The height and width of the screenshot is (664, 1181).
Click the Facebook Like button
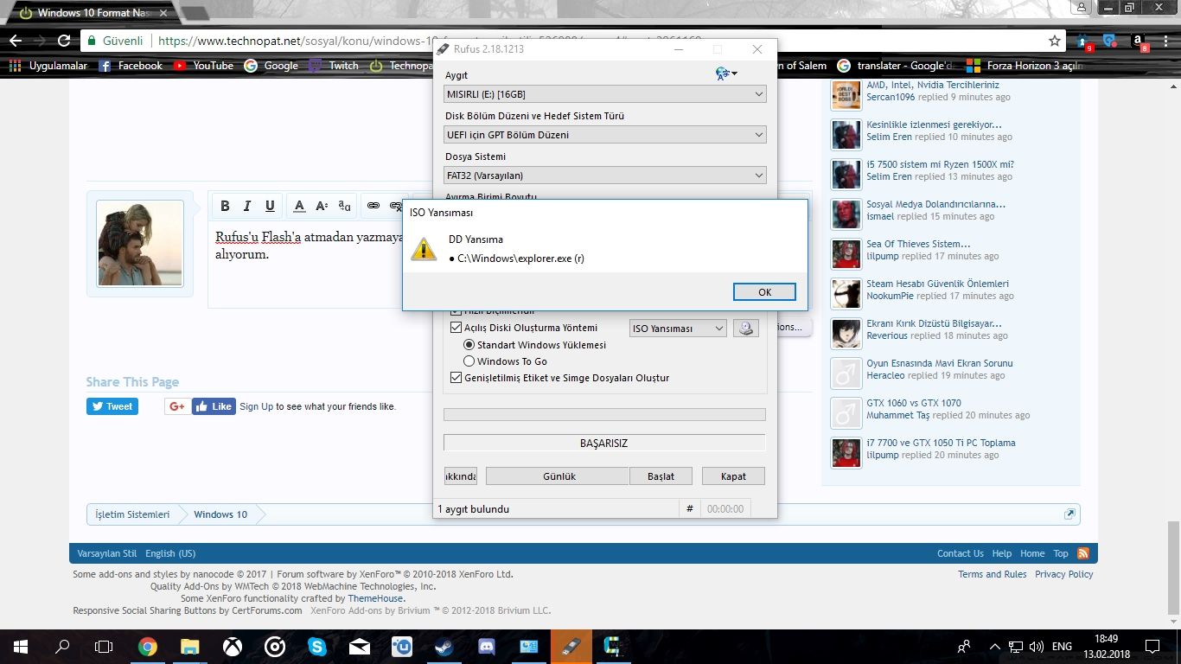(x=214, y=406)
